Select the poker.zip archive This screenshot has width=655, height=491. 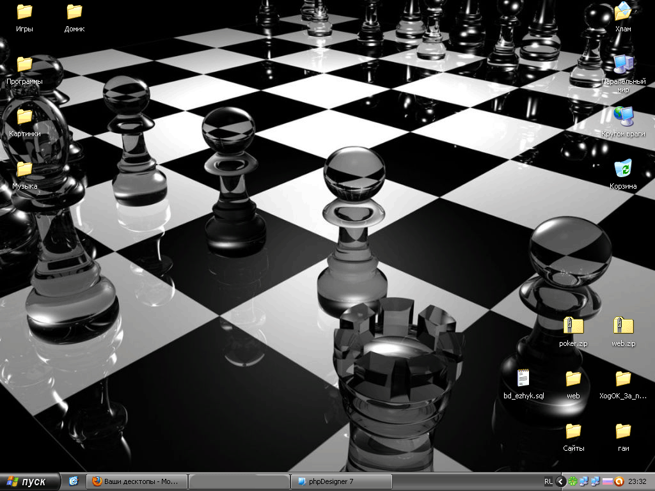573,327
